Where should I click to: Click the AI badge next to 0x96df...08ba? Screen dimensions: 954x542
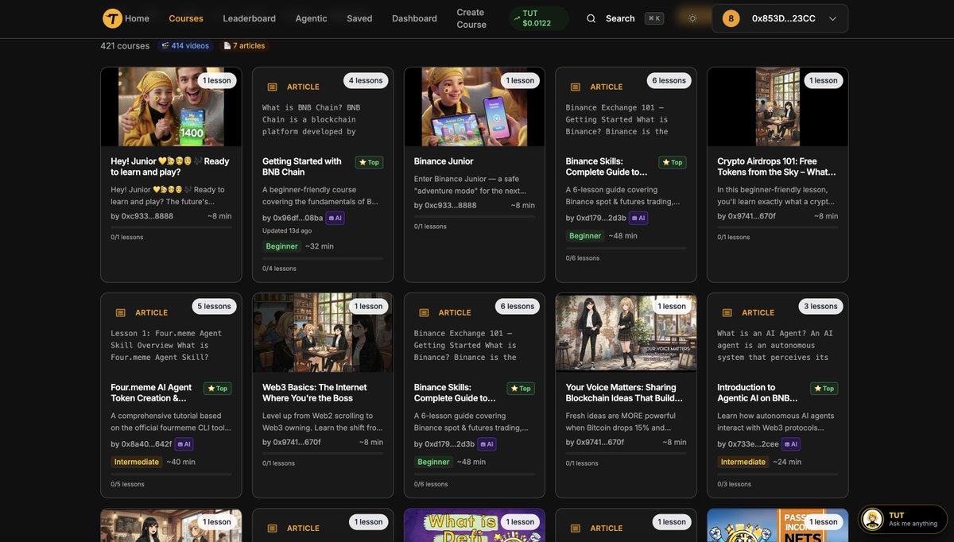(335, 218)
